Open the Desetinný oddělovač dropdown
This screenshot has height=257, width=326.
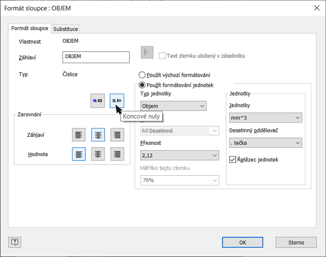(265, 143)
